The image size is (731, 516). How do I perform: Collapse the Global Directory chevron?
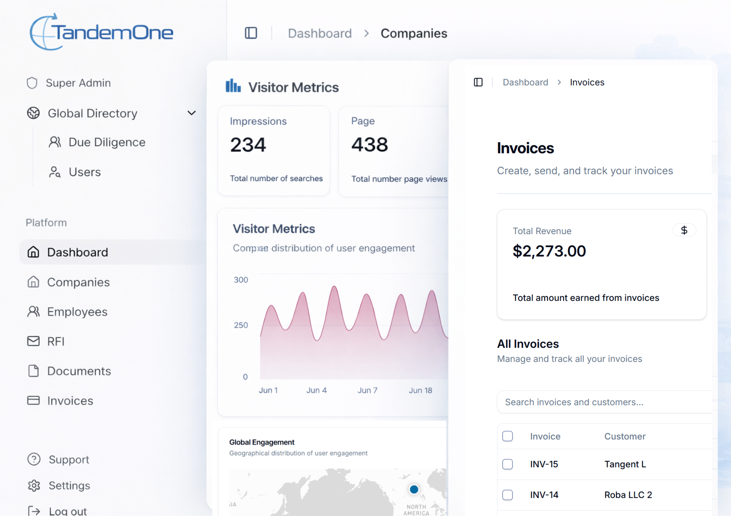[x=191, y=113]
